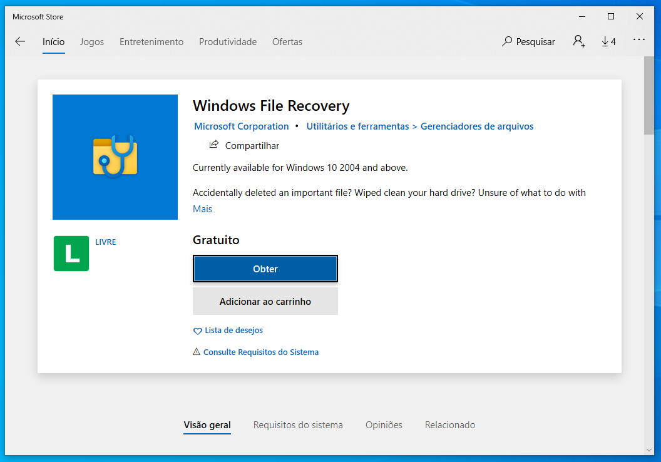Select the Opiniões section tab

[384, 425]
